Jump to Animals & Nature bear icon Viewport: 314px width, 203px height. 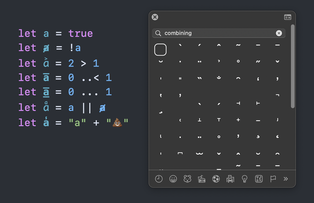[x=188, y=179]
